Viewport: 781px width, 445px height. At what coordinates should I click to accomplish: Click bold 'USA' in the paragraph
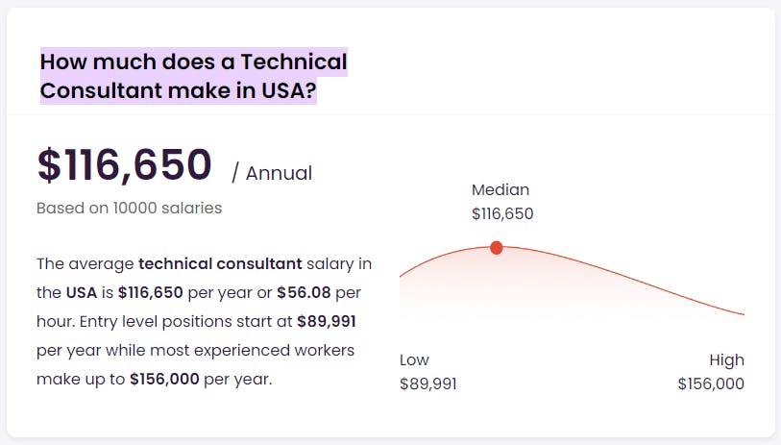[x=82, y=292]
